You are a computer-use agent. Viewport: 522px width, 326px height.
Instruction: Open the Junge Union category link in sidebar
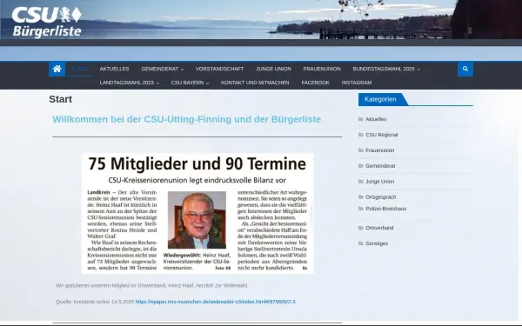pyautogui.click(x=380, y=182)
